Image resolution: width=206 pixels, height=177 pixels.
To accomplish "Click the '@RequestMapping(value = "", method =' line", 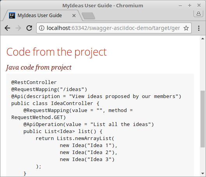I will [78, 110].
